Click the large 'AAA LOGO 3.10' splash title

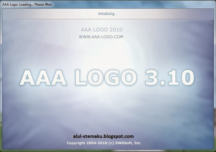(x=107, y=78)
